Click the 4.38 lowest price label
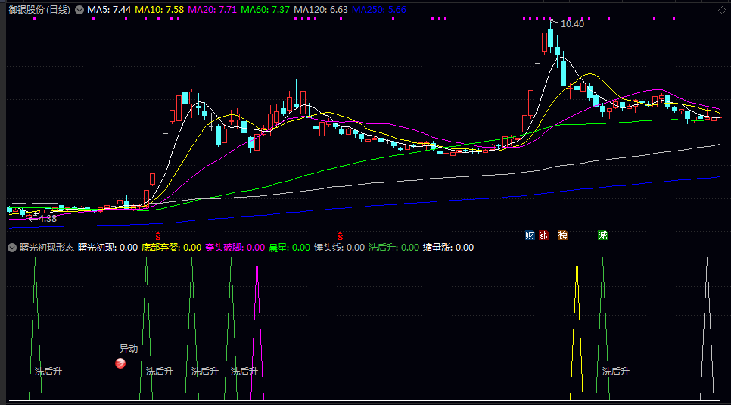 coord(46,219)
